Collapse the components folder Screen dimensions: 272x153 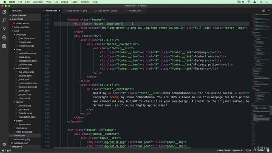click(23, 68)
